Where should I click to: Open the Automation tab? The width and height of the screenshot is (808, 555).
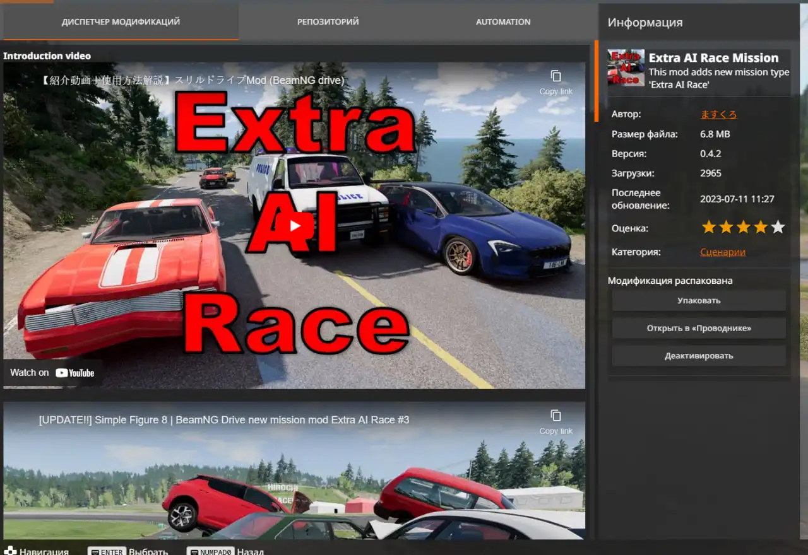(x=503, y=21)
